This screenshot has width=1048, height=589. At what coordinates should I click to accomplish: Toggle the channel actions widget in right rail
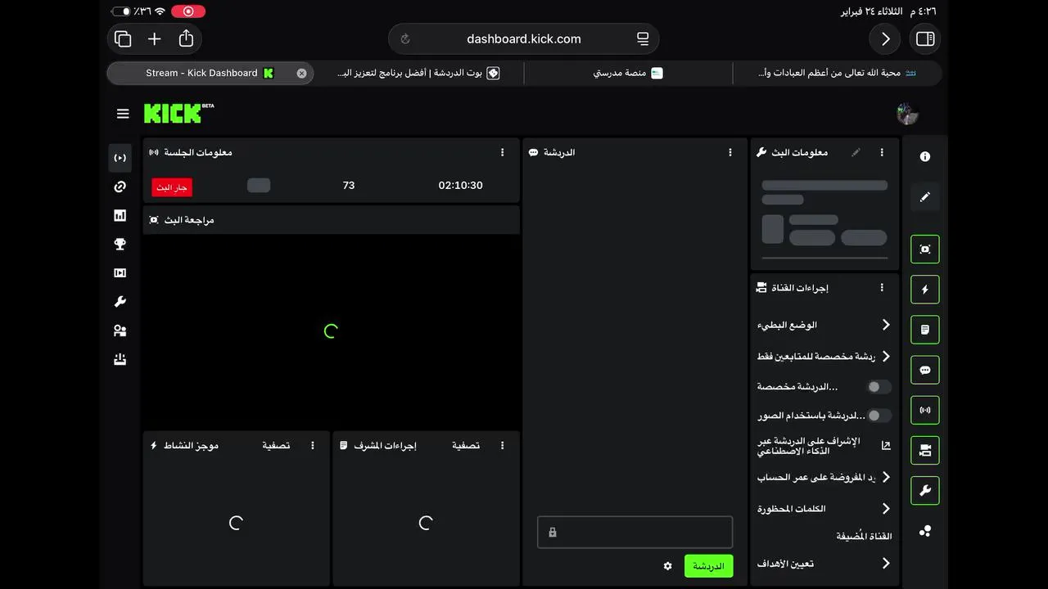(925, 450)
